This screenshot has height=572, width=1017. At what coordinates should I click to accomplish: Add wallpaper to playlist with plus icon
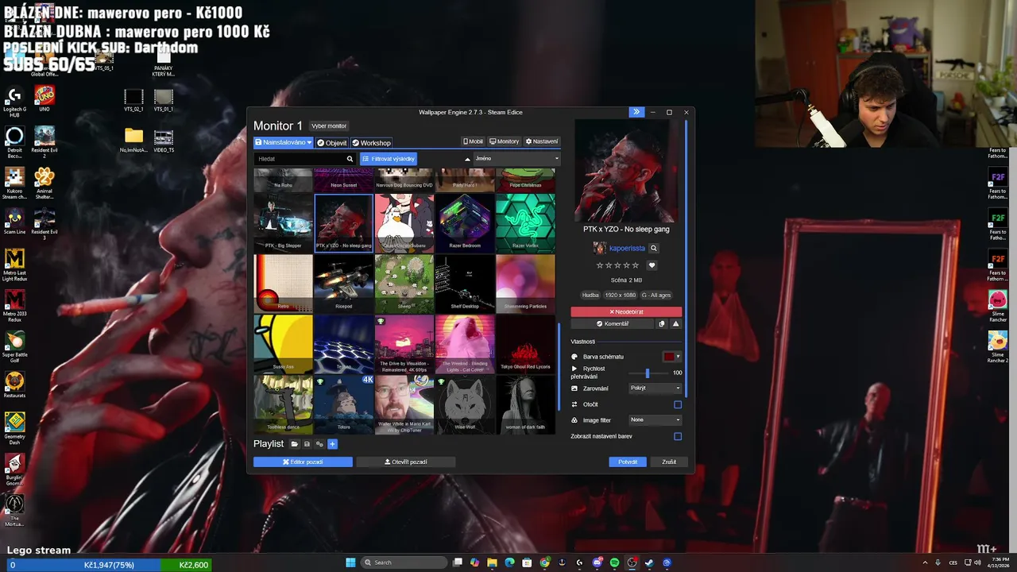(x=332, y=444)
